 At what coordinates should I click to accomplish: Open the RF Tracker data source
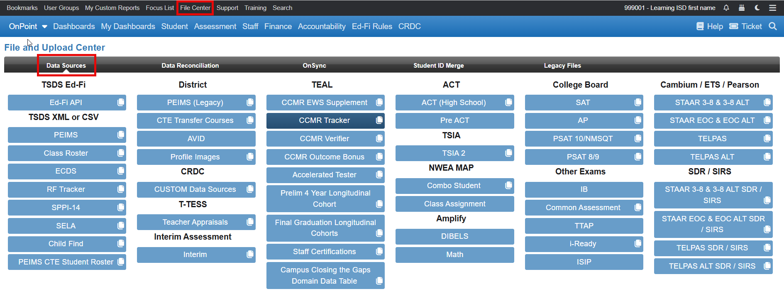[x=66, y=189]
